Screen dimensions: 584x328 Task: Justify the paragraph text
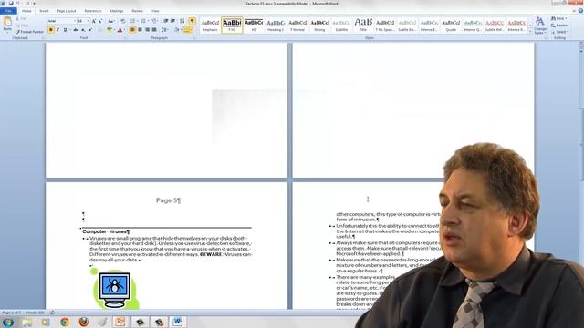point(154,30)
